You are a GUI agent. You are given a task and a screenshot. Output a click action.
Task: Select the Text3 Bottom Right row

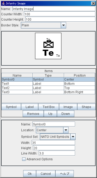(48, 92)
